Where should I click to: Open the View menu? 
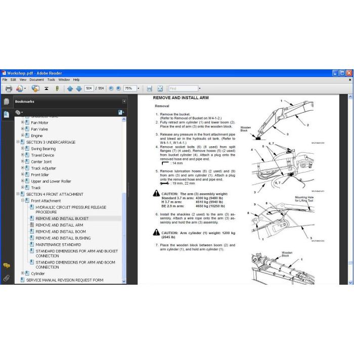[x=23, y=80]
